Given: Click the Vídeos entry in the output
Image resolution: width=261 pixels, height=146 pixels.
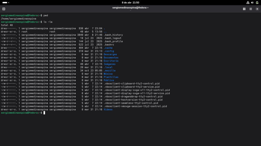Looking at the screenshot, I should (x=108, y=109).
